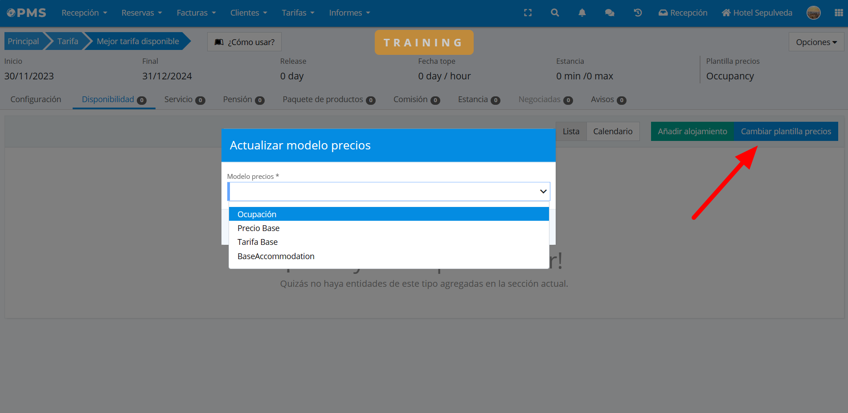Open the chat messages icon
The height and width of the screenshot is (413, 848).
point(610,13)
